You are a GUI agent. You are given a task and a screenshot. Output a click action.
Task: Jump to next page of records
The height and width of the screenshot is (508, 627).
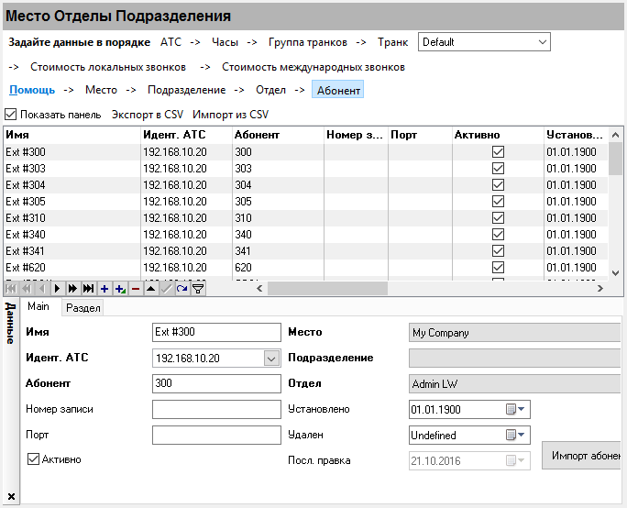[72, 289]
